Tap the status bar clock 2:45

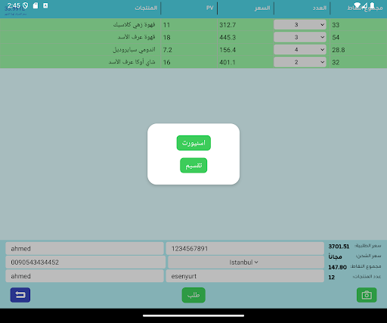click(14, 5)
